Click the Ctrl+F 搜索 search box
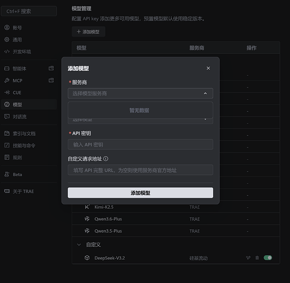 (29, 11)
